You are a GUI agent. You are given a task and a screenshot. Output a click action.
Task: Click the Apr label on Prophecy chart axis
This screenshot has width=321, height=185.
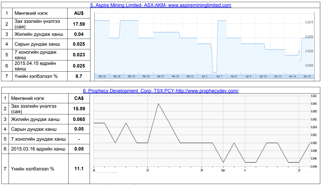pyautogui.click(x=223, y=170)
